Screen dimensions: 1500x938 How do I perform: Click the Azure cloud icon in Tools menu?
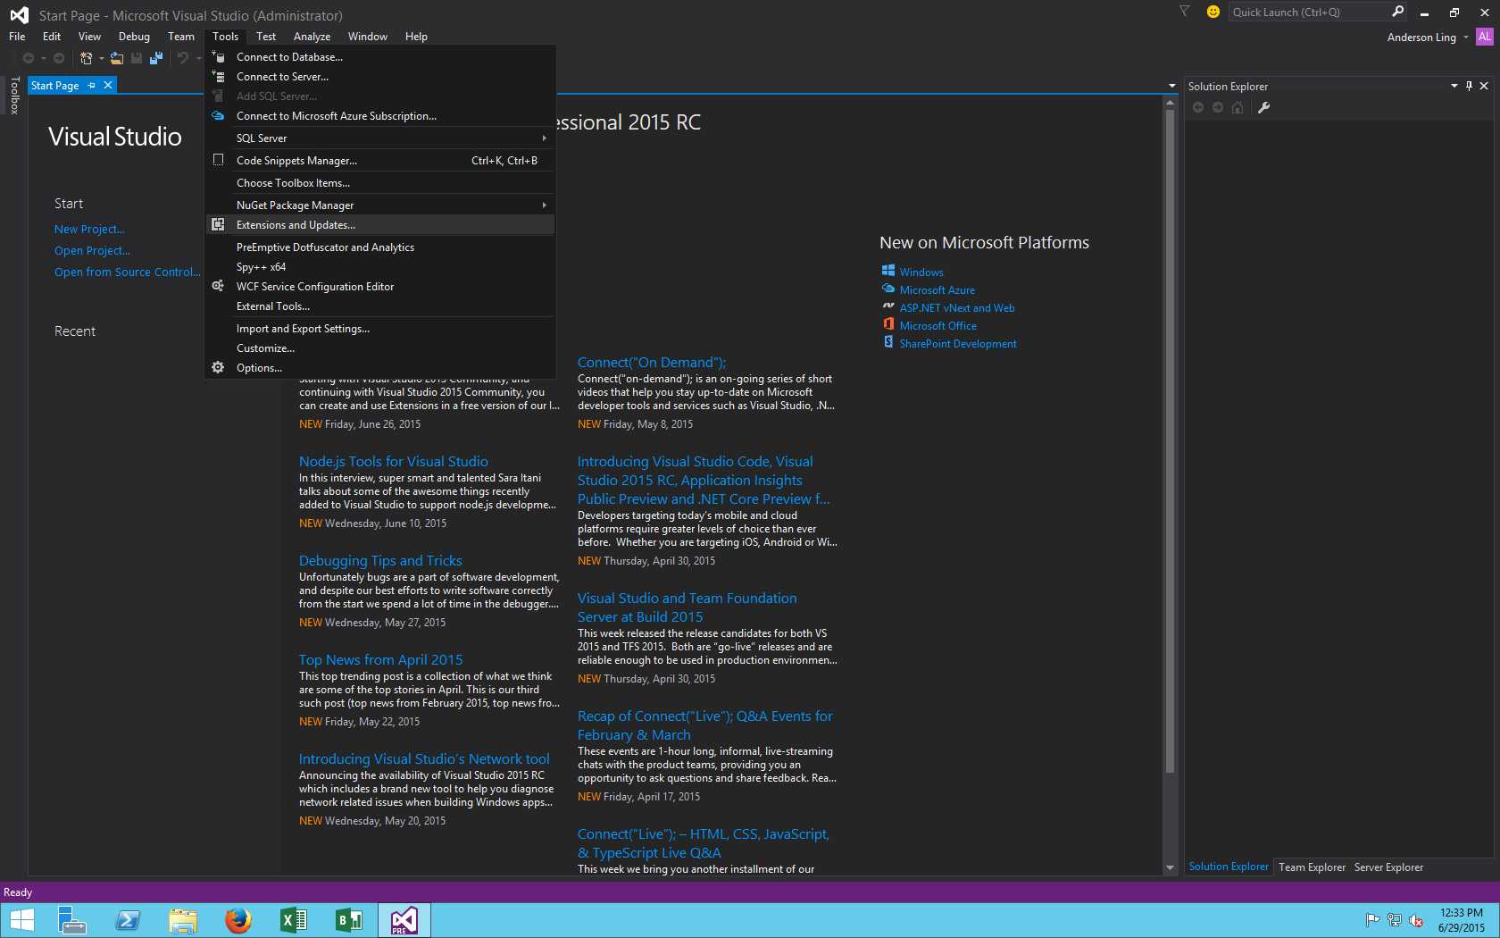(218, 116)
